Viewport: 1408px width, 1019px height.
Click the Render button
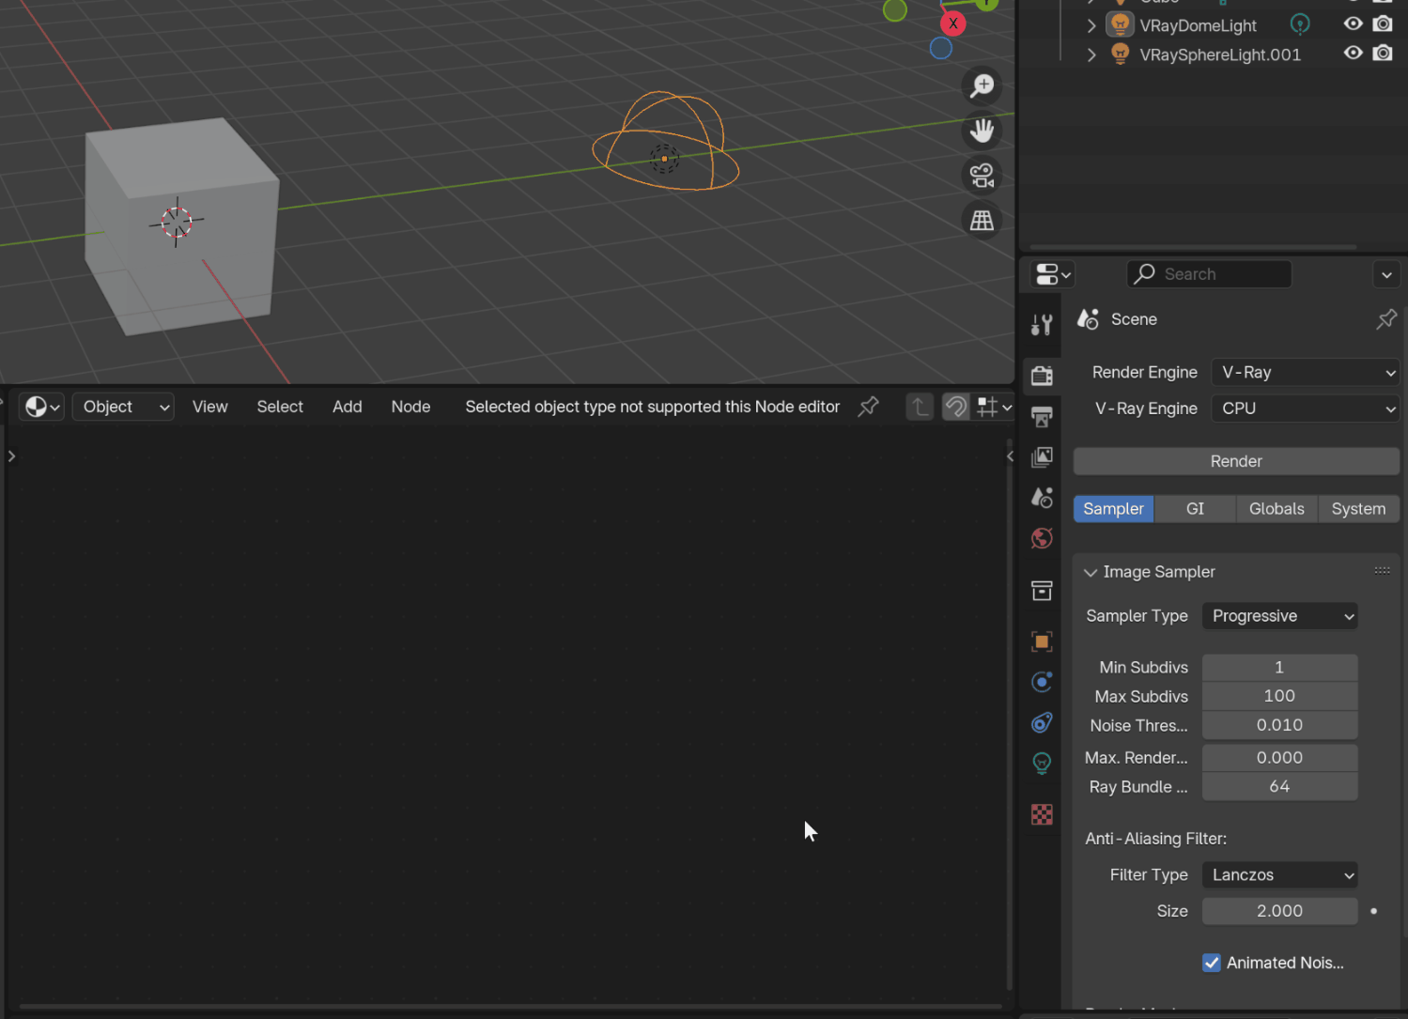point(1236,461)
